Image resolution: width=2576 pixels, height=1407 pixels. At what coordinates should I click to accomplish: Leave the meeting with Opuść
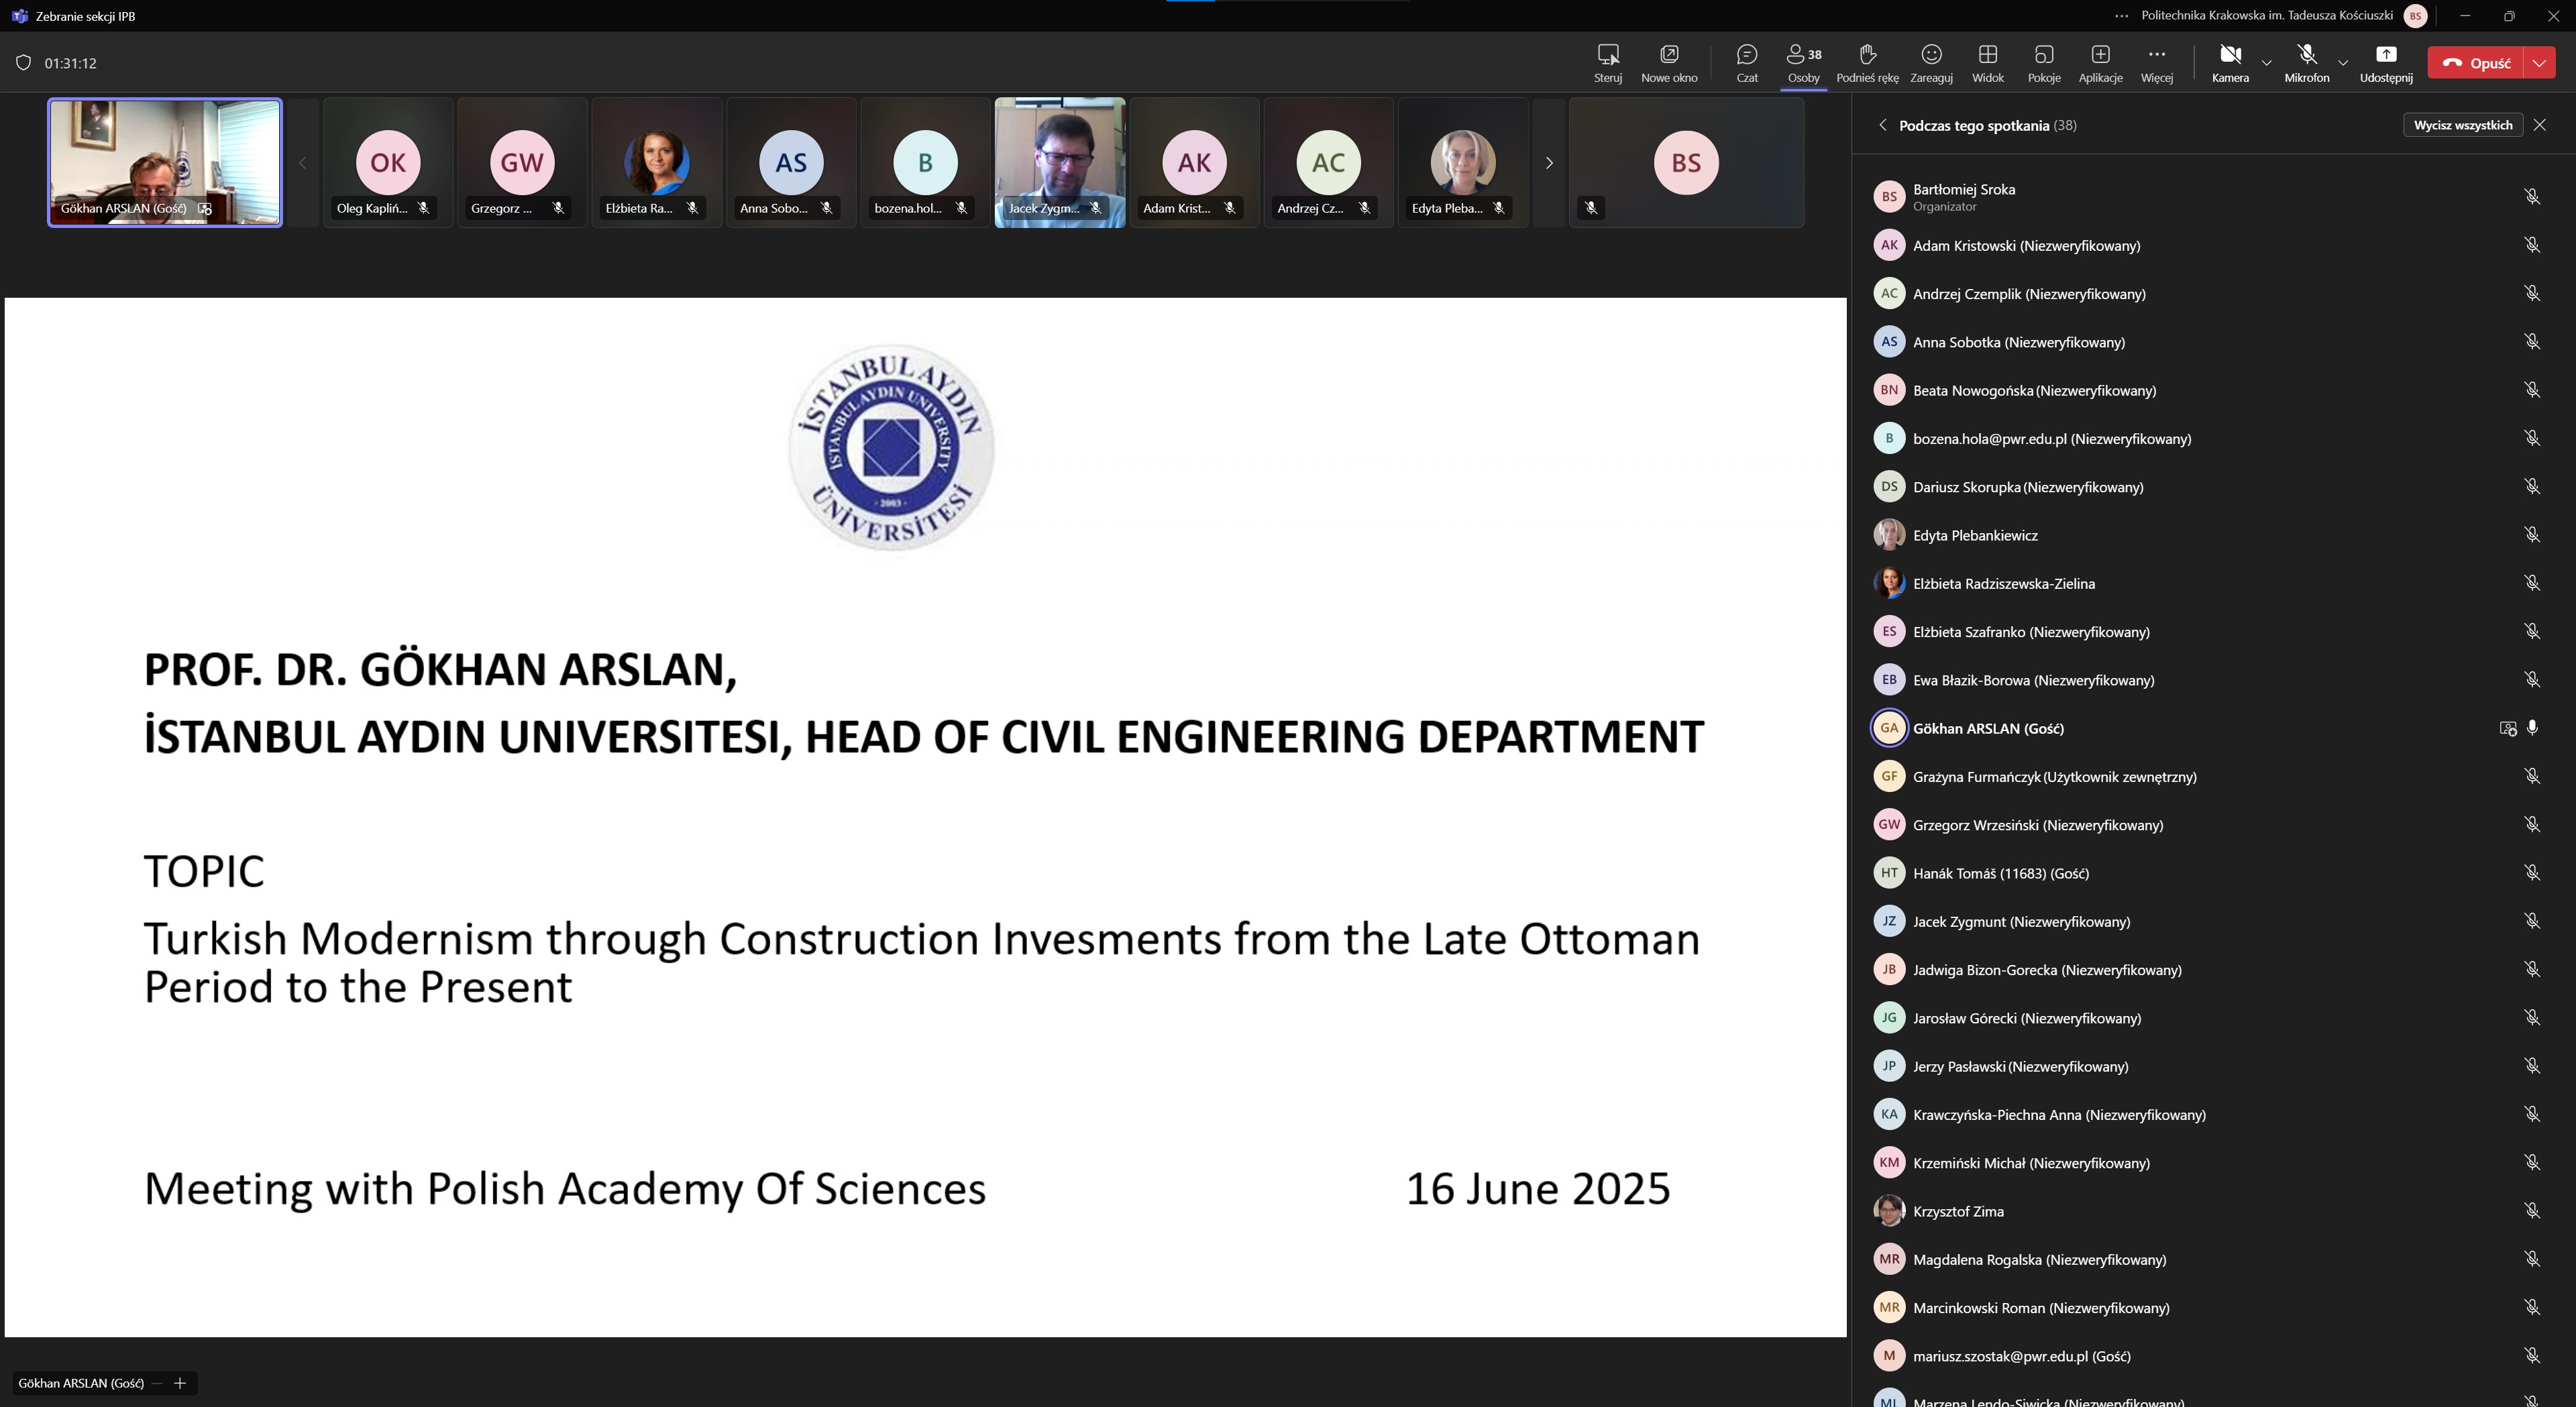click(2476, 63)
